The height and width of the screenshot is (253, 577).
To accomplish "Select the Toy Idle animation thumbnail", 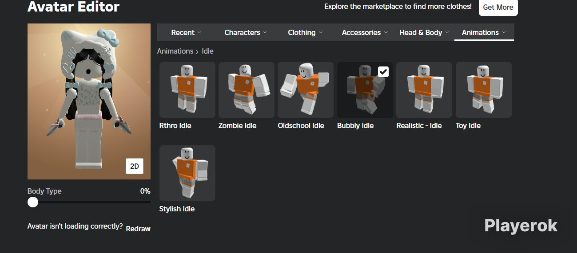I will pos(484,90).
